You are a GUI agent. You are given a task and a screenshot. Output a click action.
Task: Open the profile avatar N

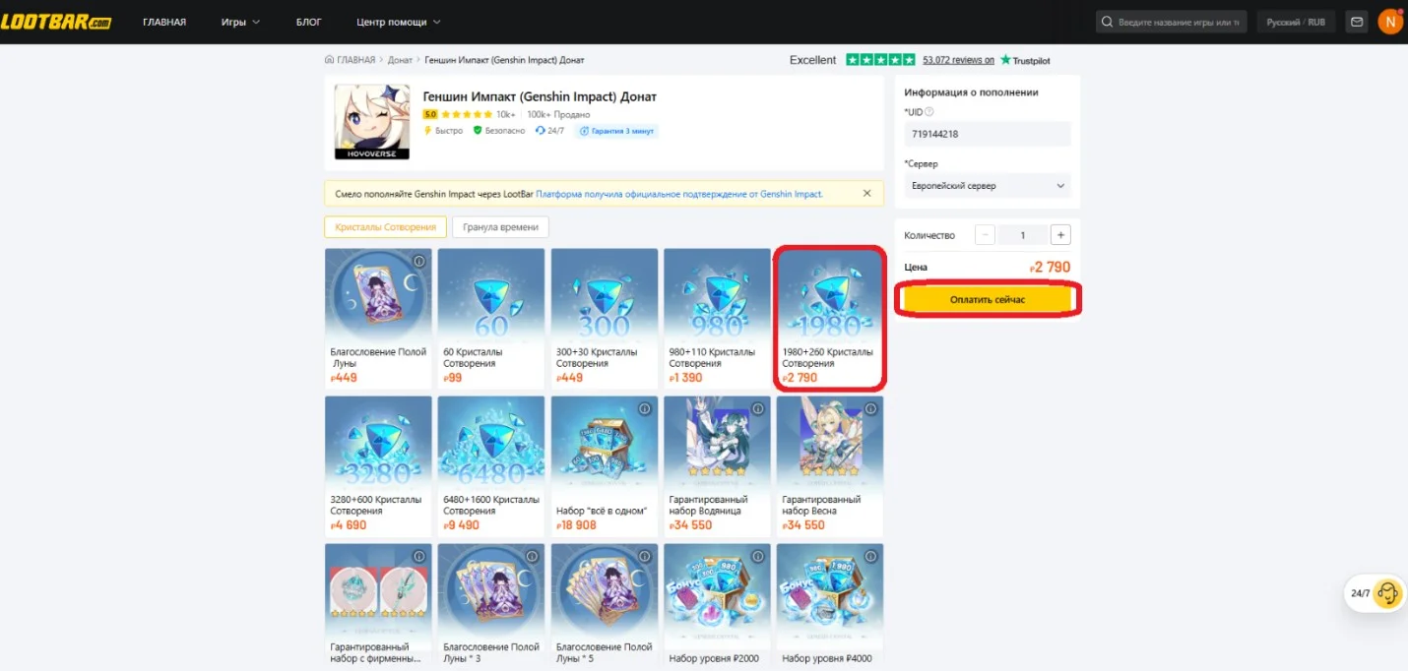click(1390, 22)
